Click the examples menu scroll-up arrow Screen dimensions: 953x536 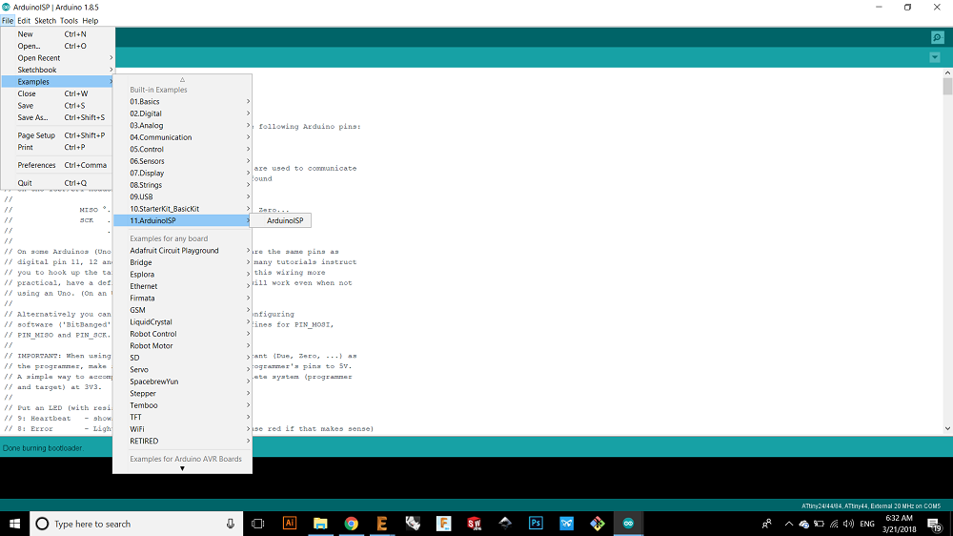pos(182,80)
